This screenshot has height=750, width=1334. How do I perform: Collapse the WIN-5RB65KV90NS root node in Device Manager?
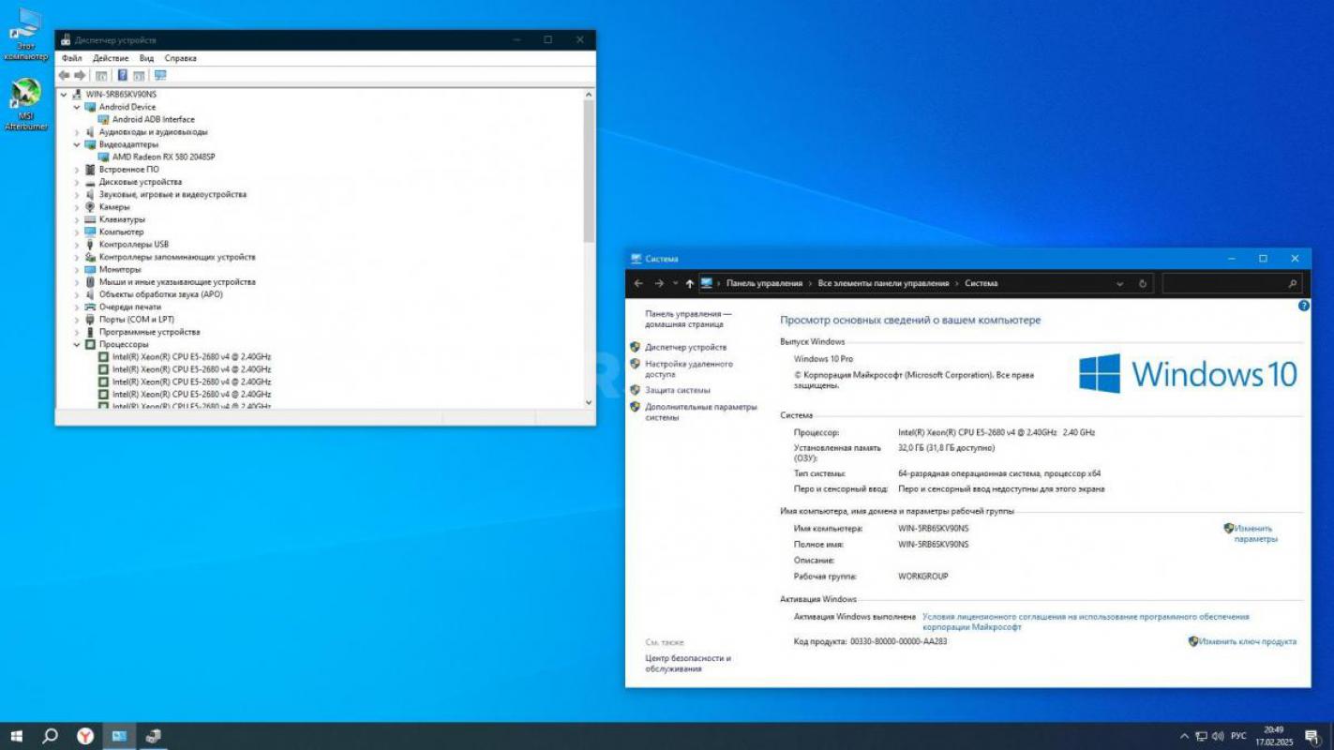click(x=64, y=95)
